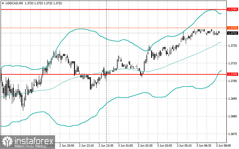Click the 2 Jun 22:10 time label
Image resolution: width=239 pixels, height=149 pixels.
pos(86,146)
